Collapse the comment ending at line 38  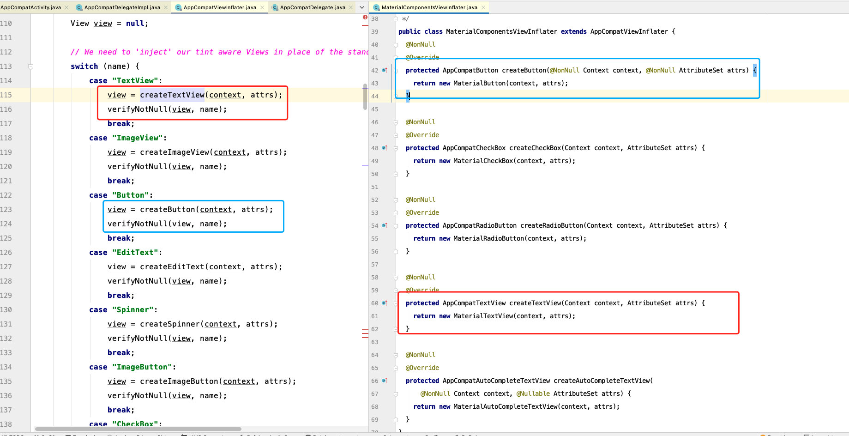coord(396,19)
